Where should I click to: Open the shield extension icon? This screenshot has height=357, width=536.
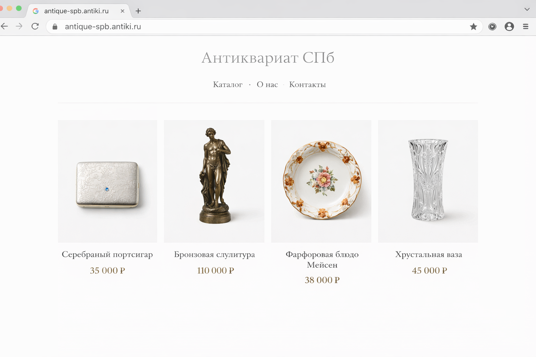click(x=492, y=26)
